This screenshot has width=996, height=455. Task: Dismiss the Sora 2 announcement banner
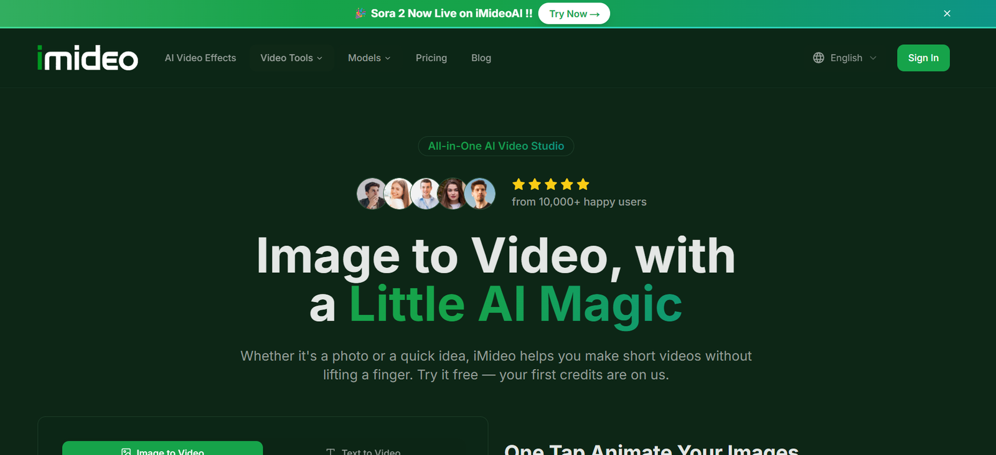(947, 14)
